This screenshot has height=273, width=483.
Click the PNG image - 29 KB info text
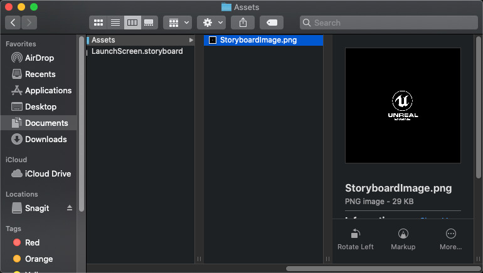point(379,202)
